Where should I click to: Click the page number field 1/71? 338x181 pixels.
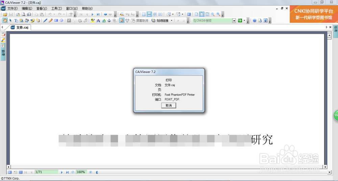(x=47, y=172)
